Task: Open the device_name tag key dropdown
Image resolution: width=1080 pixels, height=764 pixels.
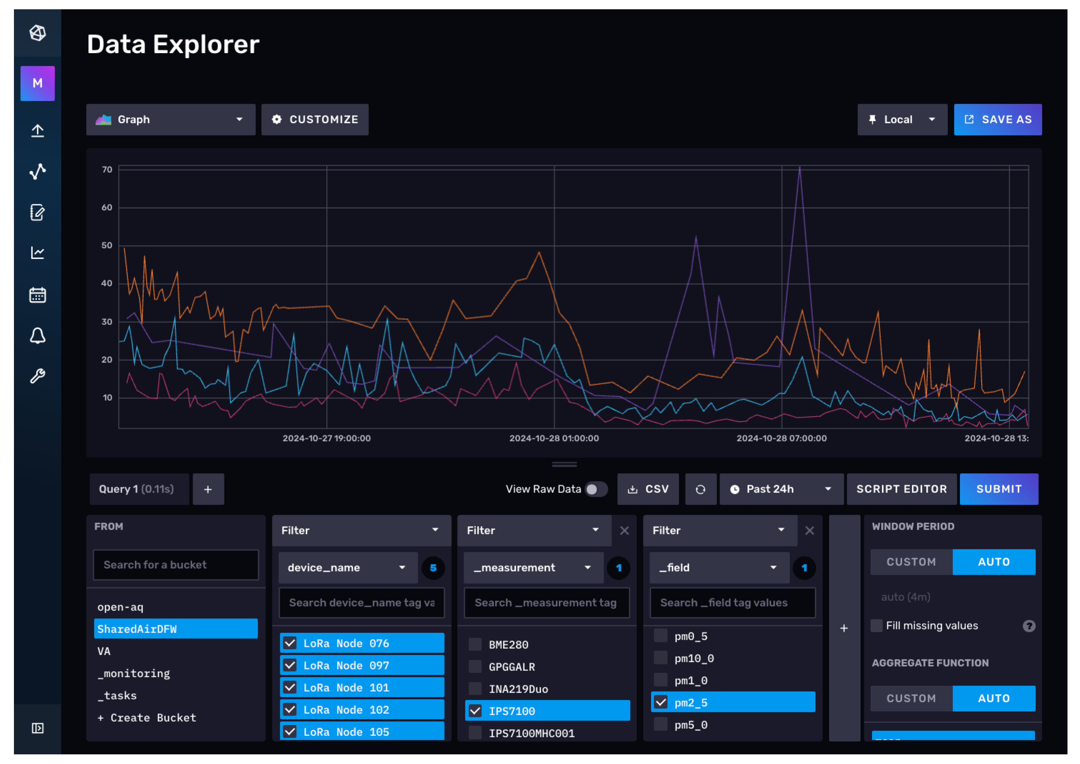Action: click(348, 568)
